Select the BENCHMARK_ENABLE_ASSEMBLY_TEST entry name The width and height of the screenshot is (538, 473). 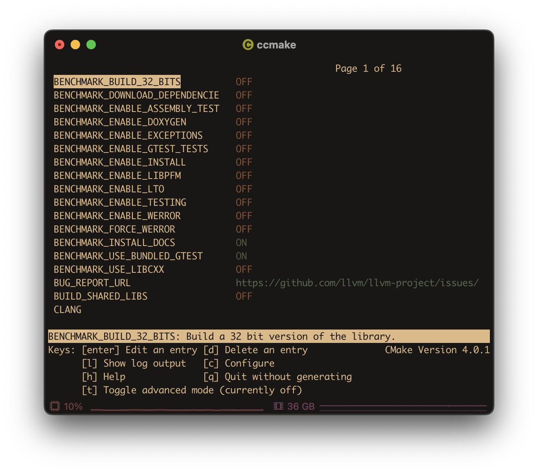[136, 108]
